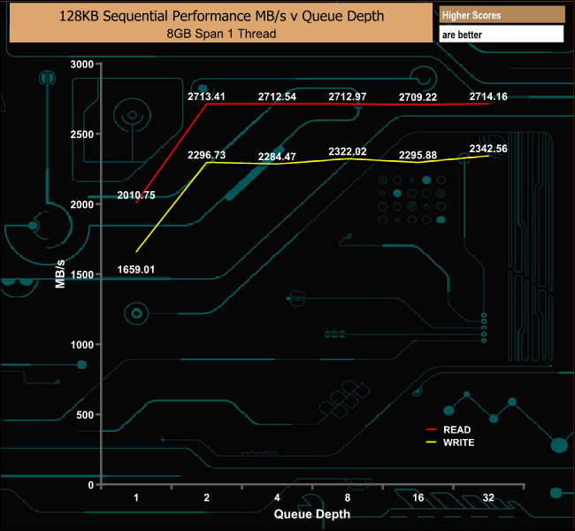This screenshot has height=531, width=575.
Task: Select the WRITE legend label
Action: [459, 442]
